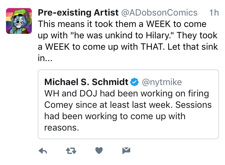The image size is (225, 165).
Task: Open the Pre-existing Artist profile name
Action: click(x=78, y=13)
